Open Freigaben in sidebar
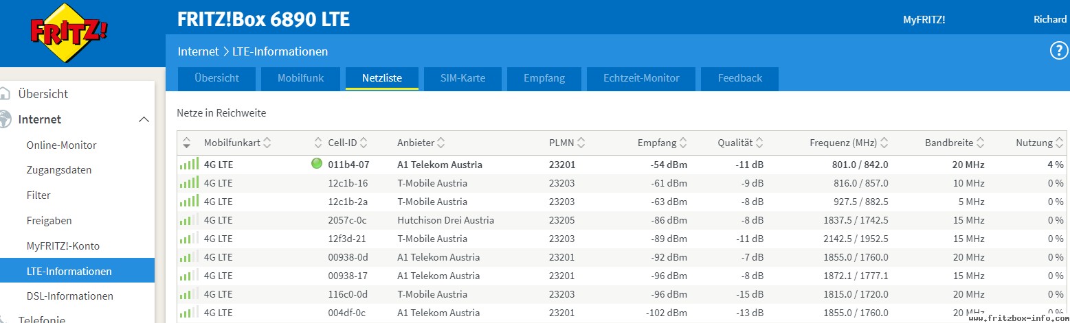1070x323 pixels. point(49,220)
